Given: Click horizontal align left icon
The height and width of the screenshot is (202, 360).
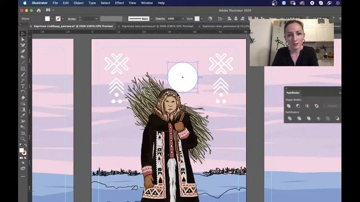Looking at the screenshot, I should 229,19.
